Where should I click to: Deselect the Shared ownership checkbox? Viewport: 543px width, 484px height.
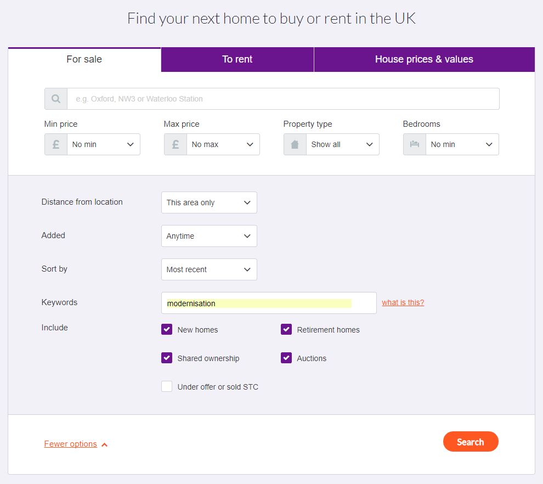(167, 358)
